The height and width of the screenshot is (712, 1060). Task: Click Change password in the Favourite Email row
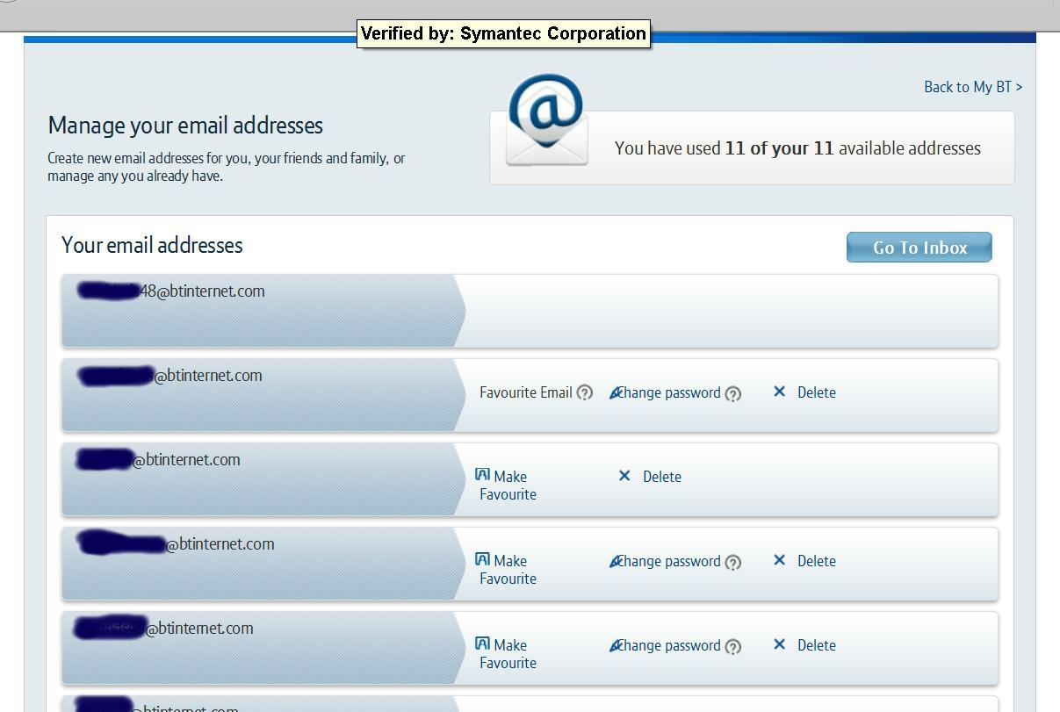coord(668,393)
